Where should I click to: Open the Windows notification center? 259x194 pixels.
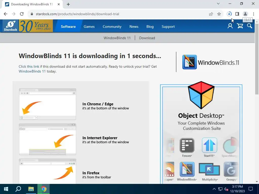[x=251, y=189]
